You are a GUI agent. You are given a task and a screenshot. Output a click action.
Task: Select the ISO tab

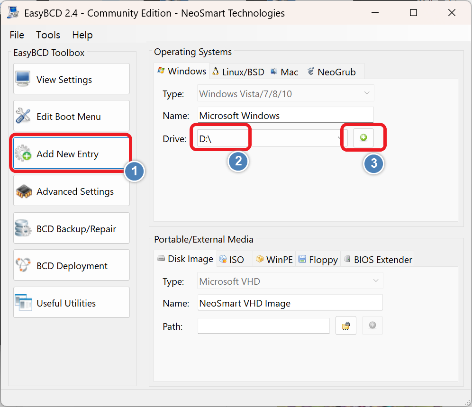(232, 259)
